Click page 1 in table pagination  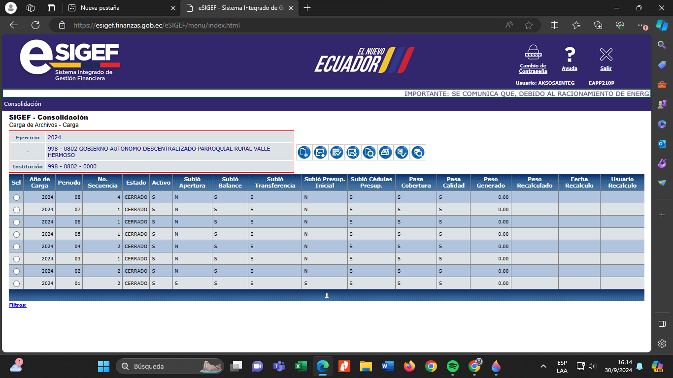tap(327, 296)
